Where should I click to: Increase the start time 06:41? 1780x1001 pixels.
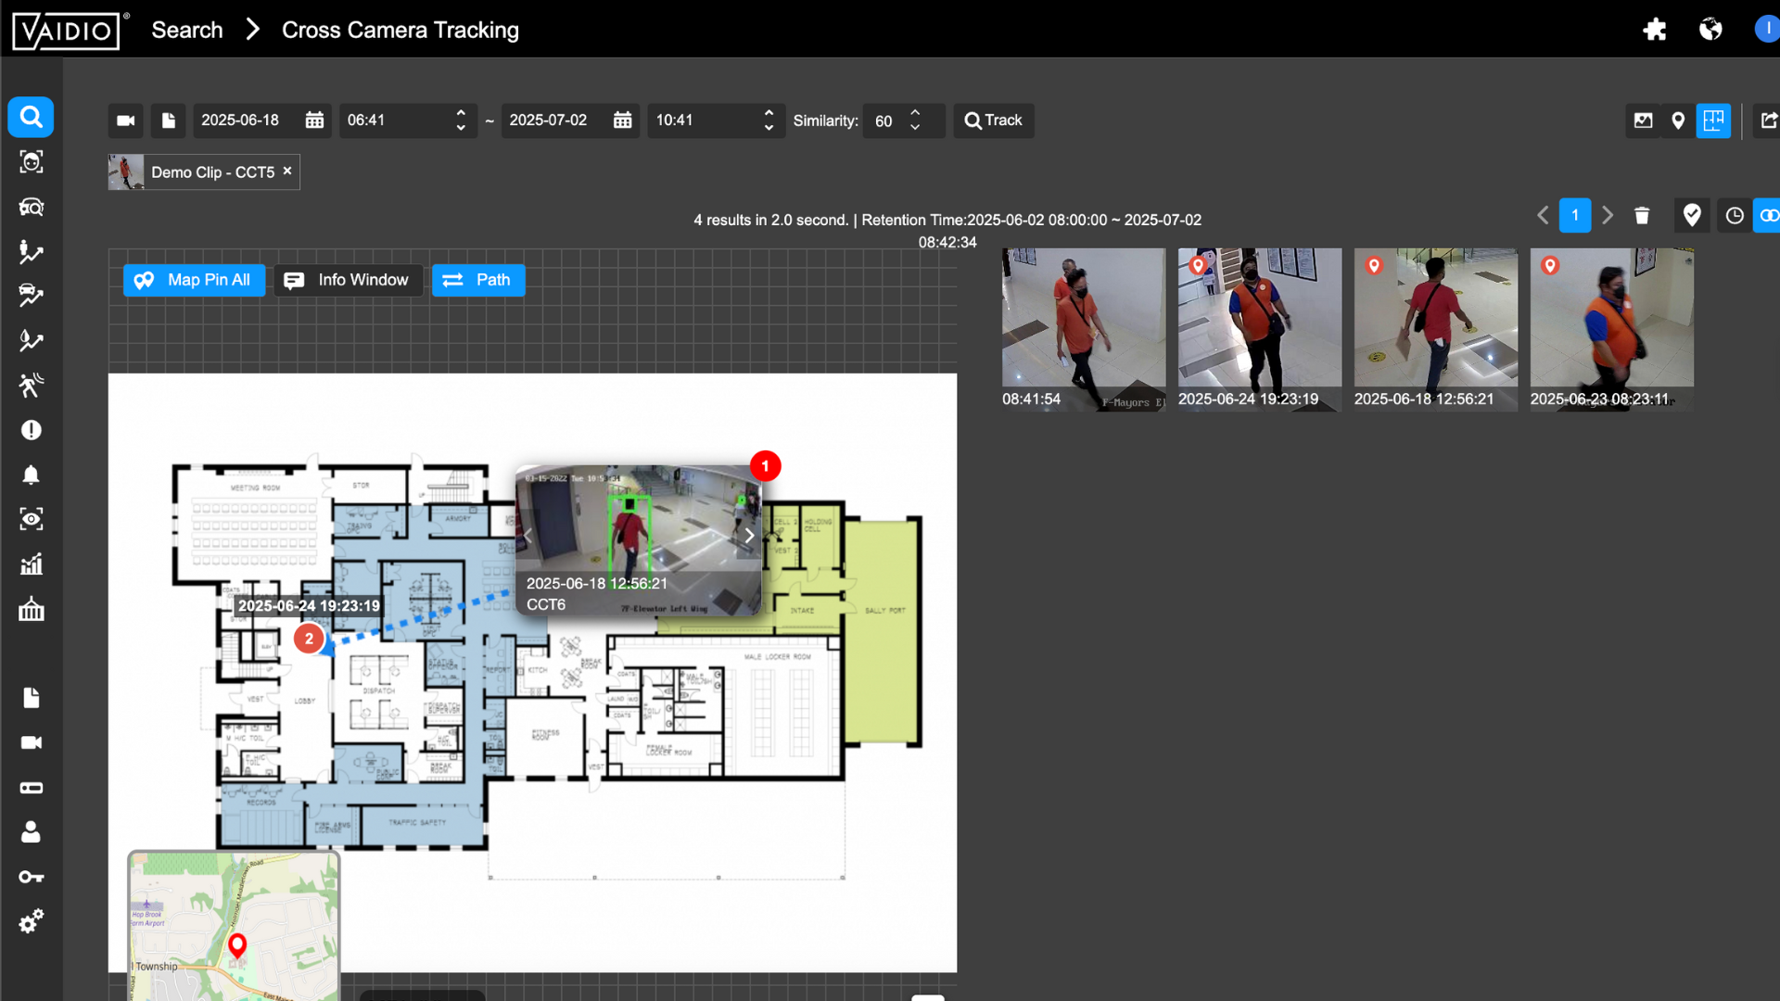[x=461, y=113]
